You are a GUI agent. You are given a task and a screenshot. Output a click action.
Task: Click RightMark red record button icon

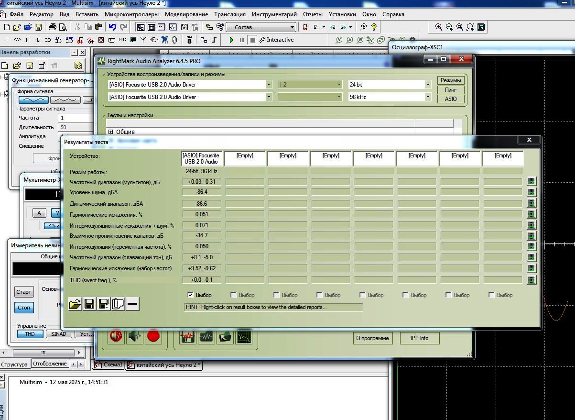click(153, 336)
